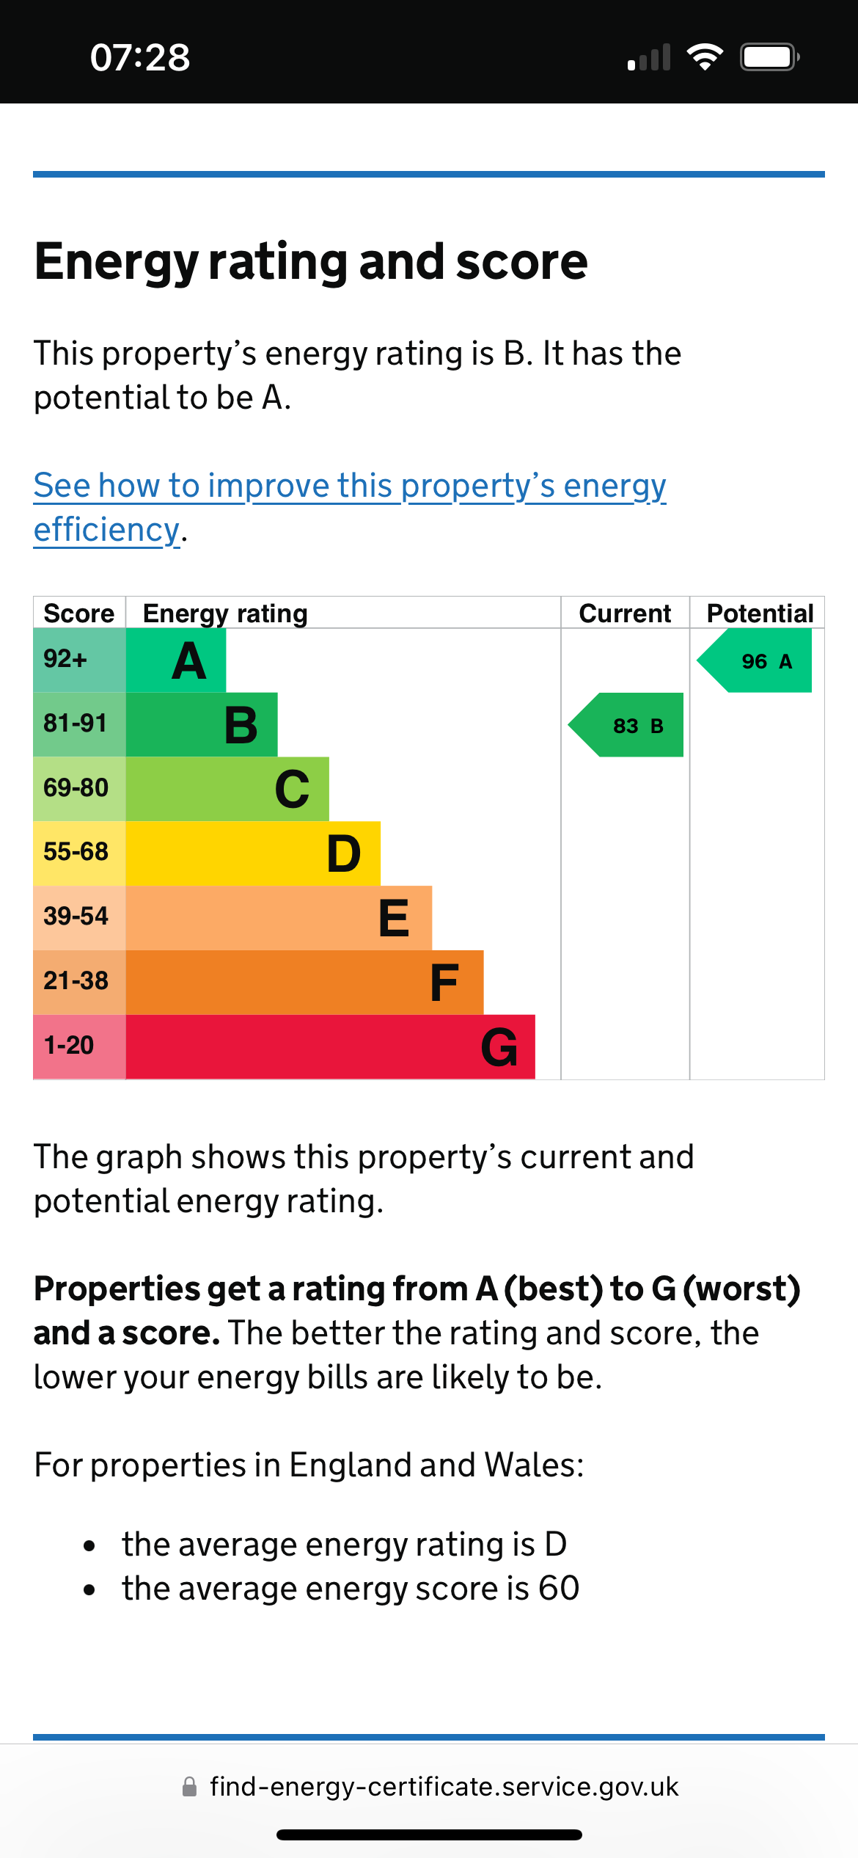
Task: Select the light orange E rating bar
Action: click(279, 917)
